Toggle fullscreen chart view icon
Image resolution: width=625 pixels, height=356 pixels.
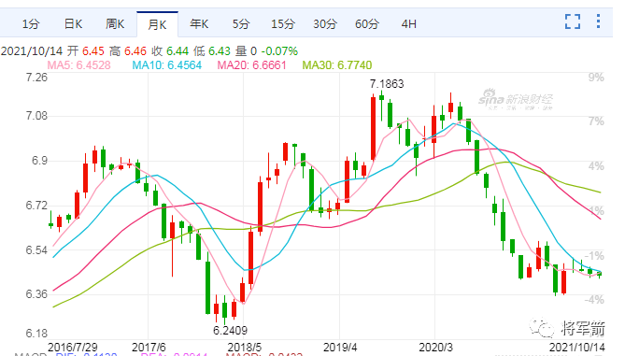pyautogui.click(x=573, y=21)
